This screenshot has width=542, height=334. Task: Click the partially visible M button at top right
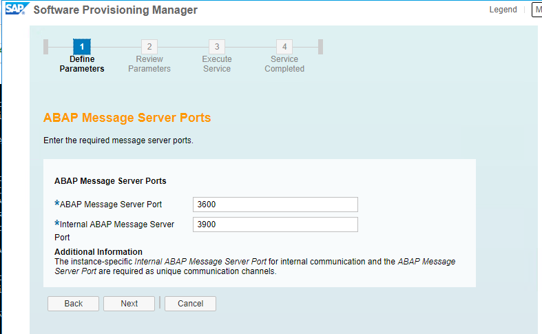point(537,10)
